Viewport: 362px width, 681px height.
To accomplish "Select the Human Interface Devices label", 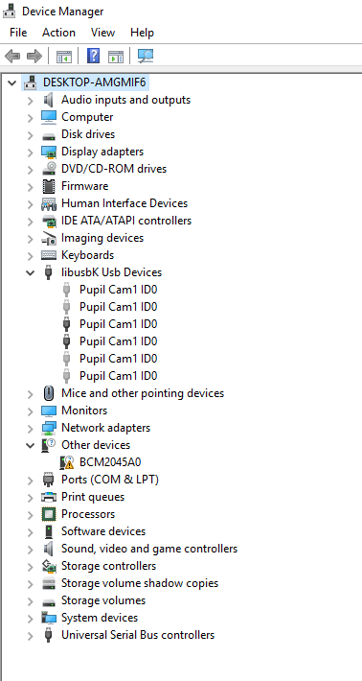I will pos(124,203).
